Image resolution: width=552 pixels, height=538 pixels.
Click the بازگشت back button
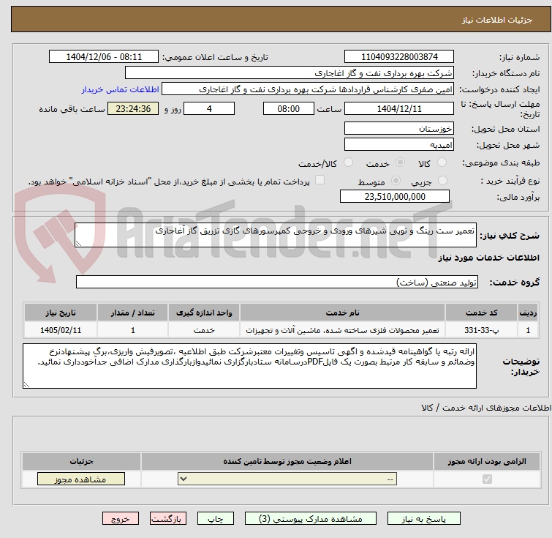(168, 519)
